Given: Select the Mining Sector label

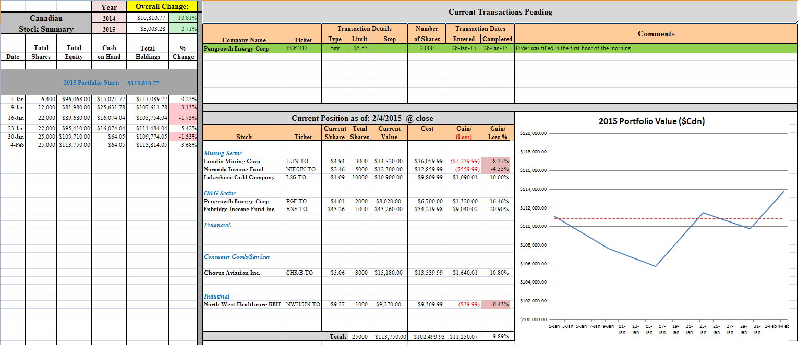Looking at the screenshot, I should (x=223, y=153).
